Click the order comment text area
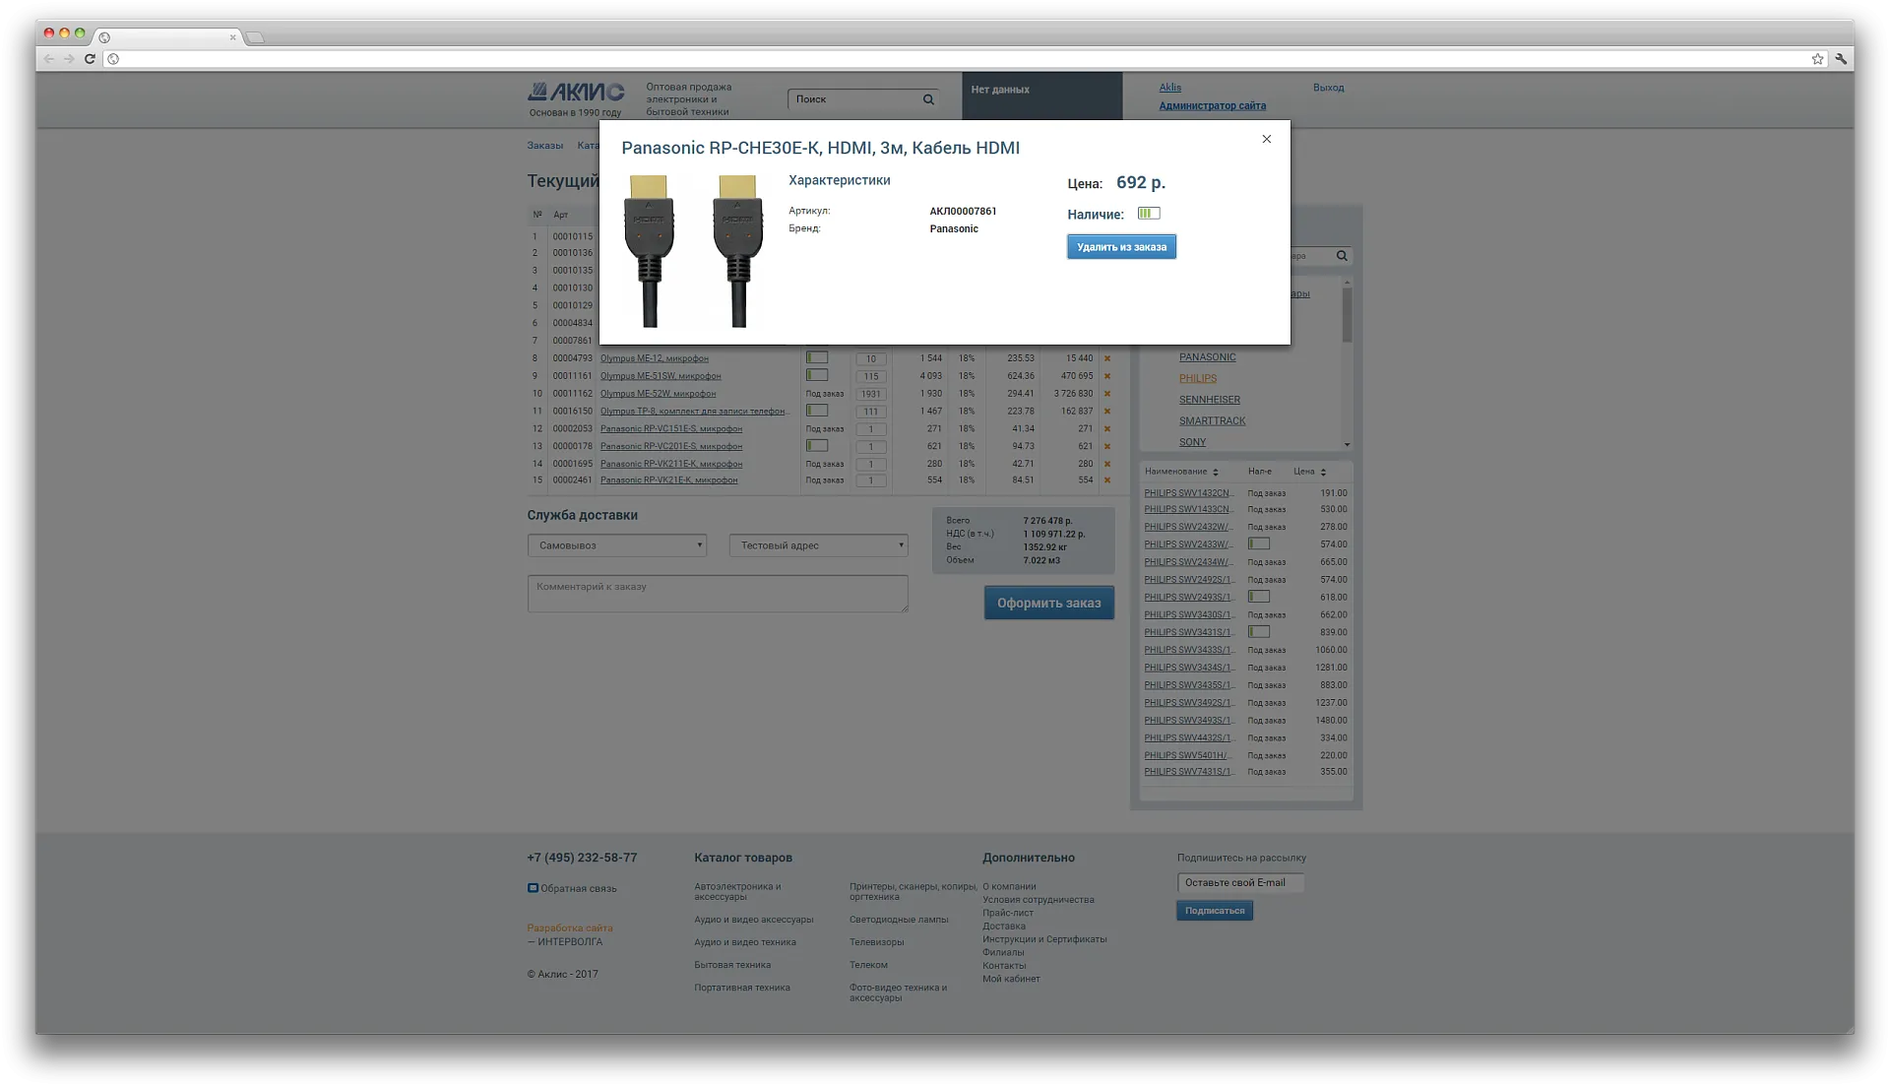The height and width of the screenshot is (1086, 1890). pos(718,594)
